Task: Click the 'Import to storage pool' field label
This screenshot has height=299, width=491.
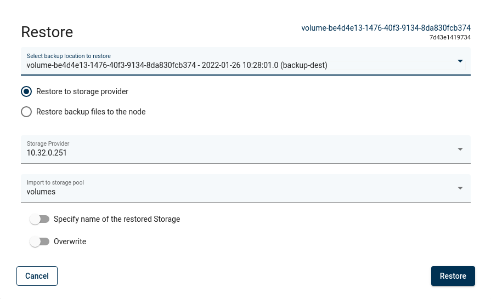Action: click(55, 182)
